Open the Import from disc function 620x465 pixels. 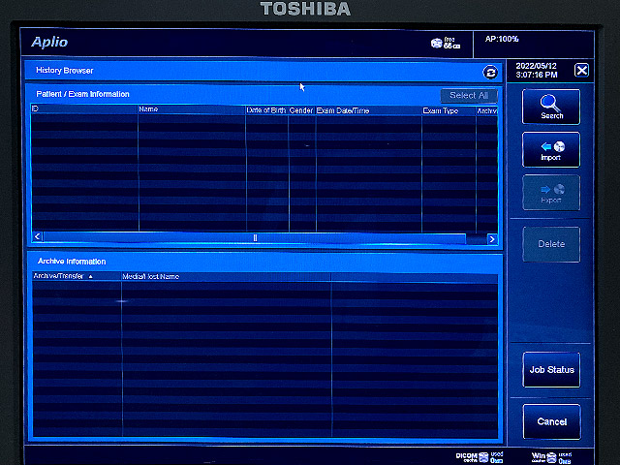pyautogui.click(x=551, y=150)
